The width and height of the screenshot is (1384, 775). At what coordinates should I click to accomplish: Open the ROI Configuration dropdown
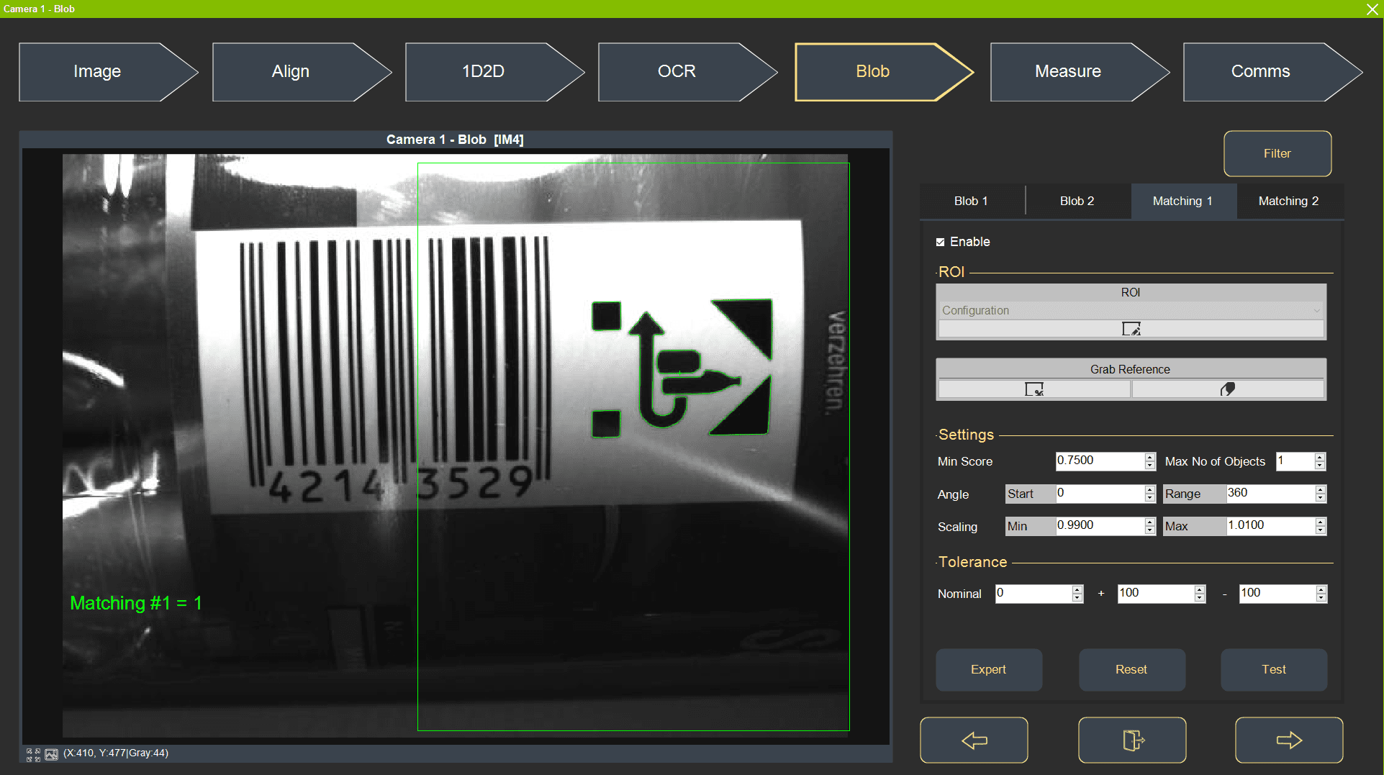(1131, 310)
